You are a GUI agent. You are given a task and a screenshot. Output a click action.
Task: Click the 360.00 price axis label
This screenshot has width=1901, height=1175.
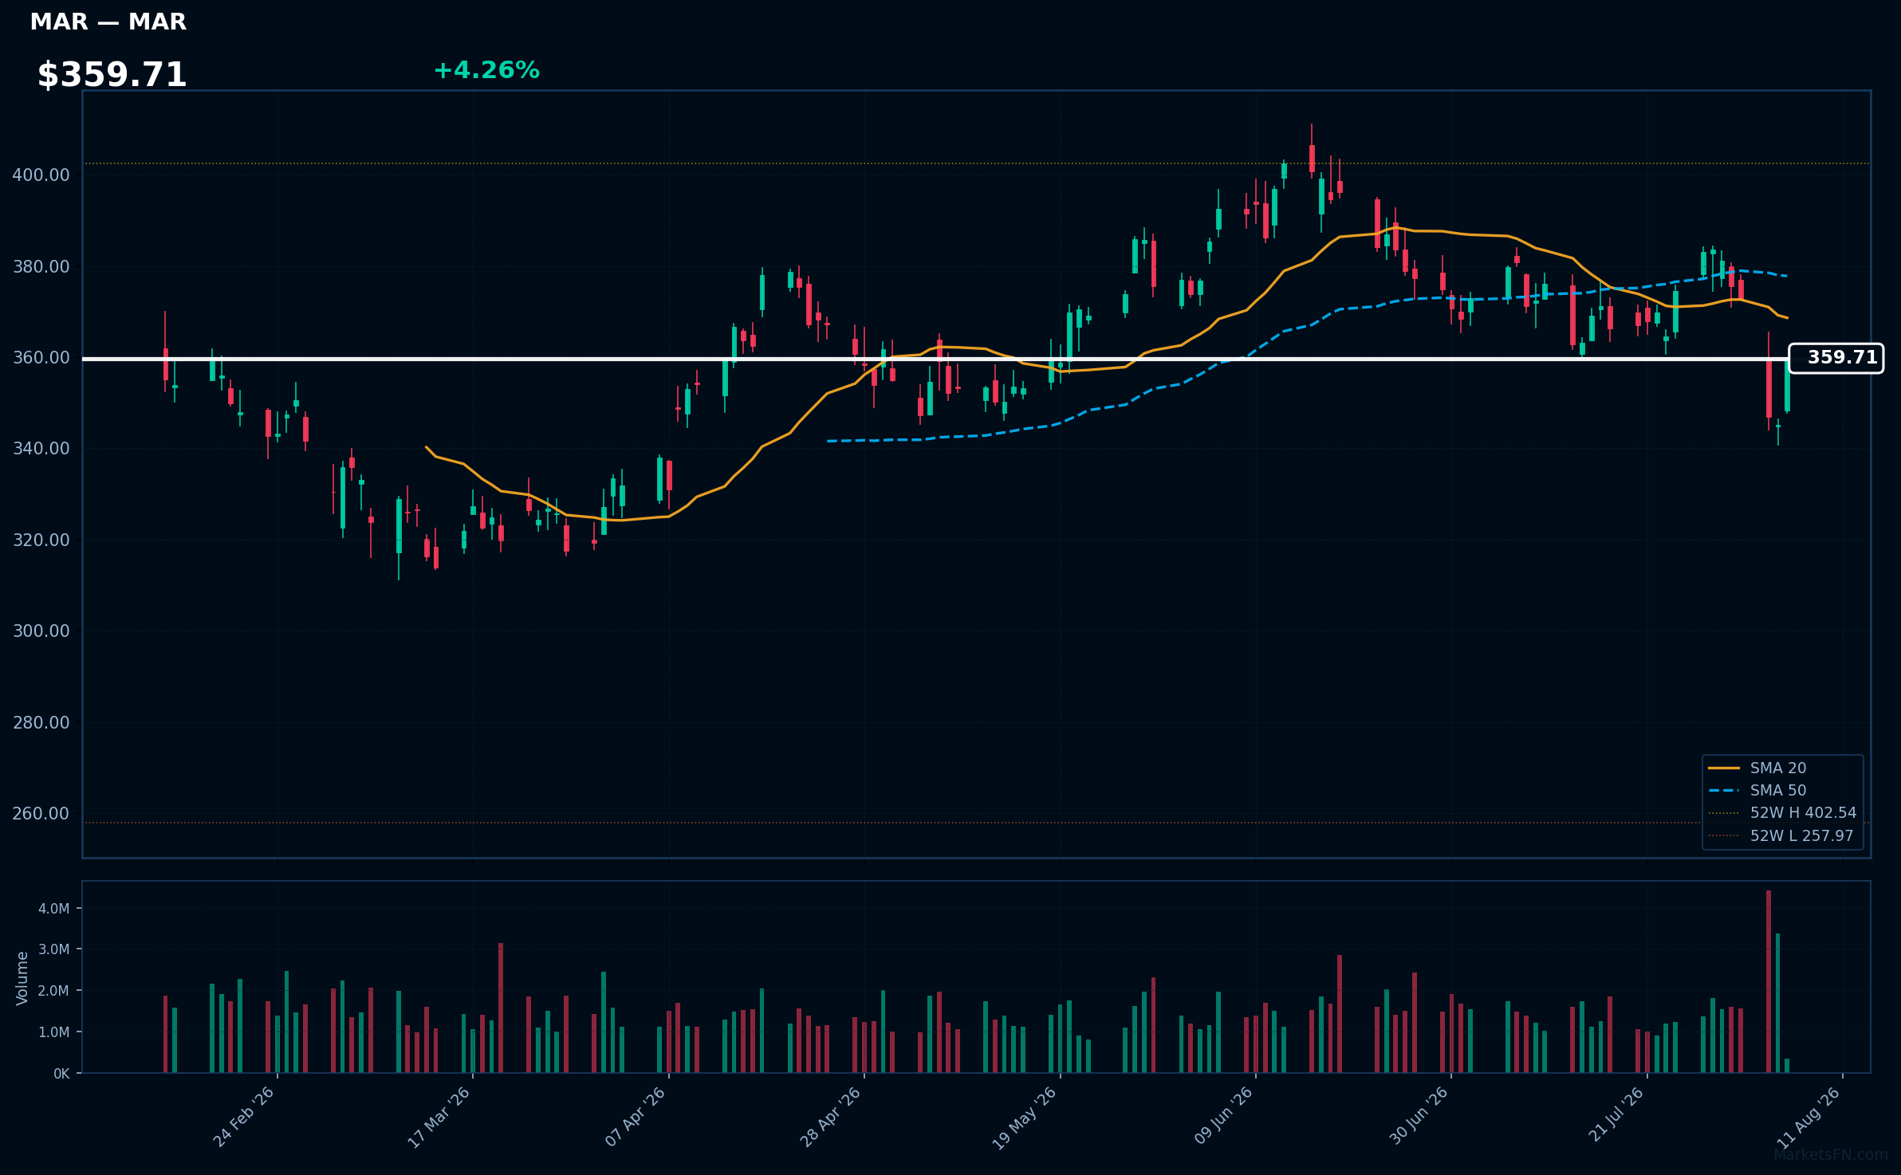[x=41, y=357]
